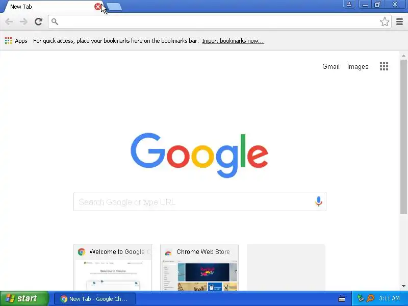Viewport: 408px width, 306px height.
Task: Click the 3:11 AM clock
Action: [x=389, y=298]
